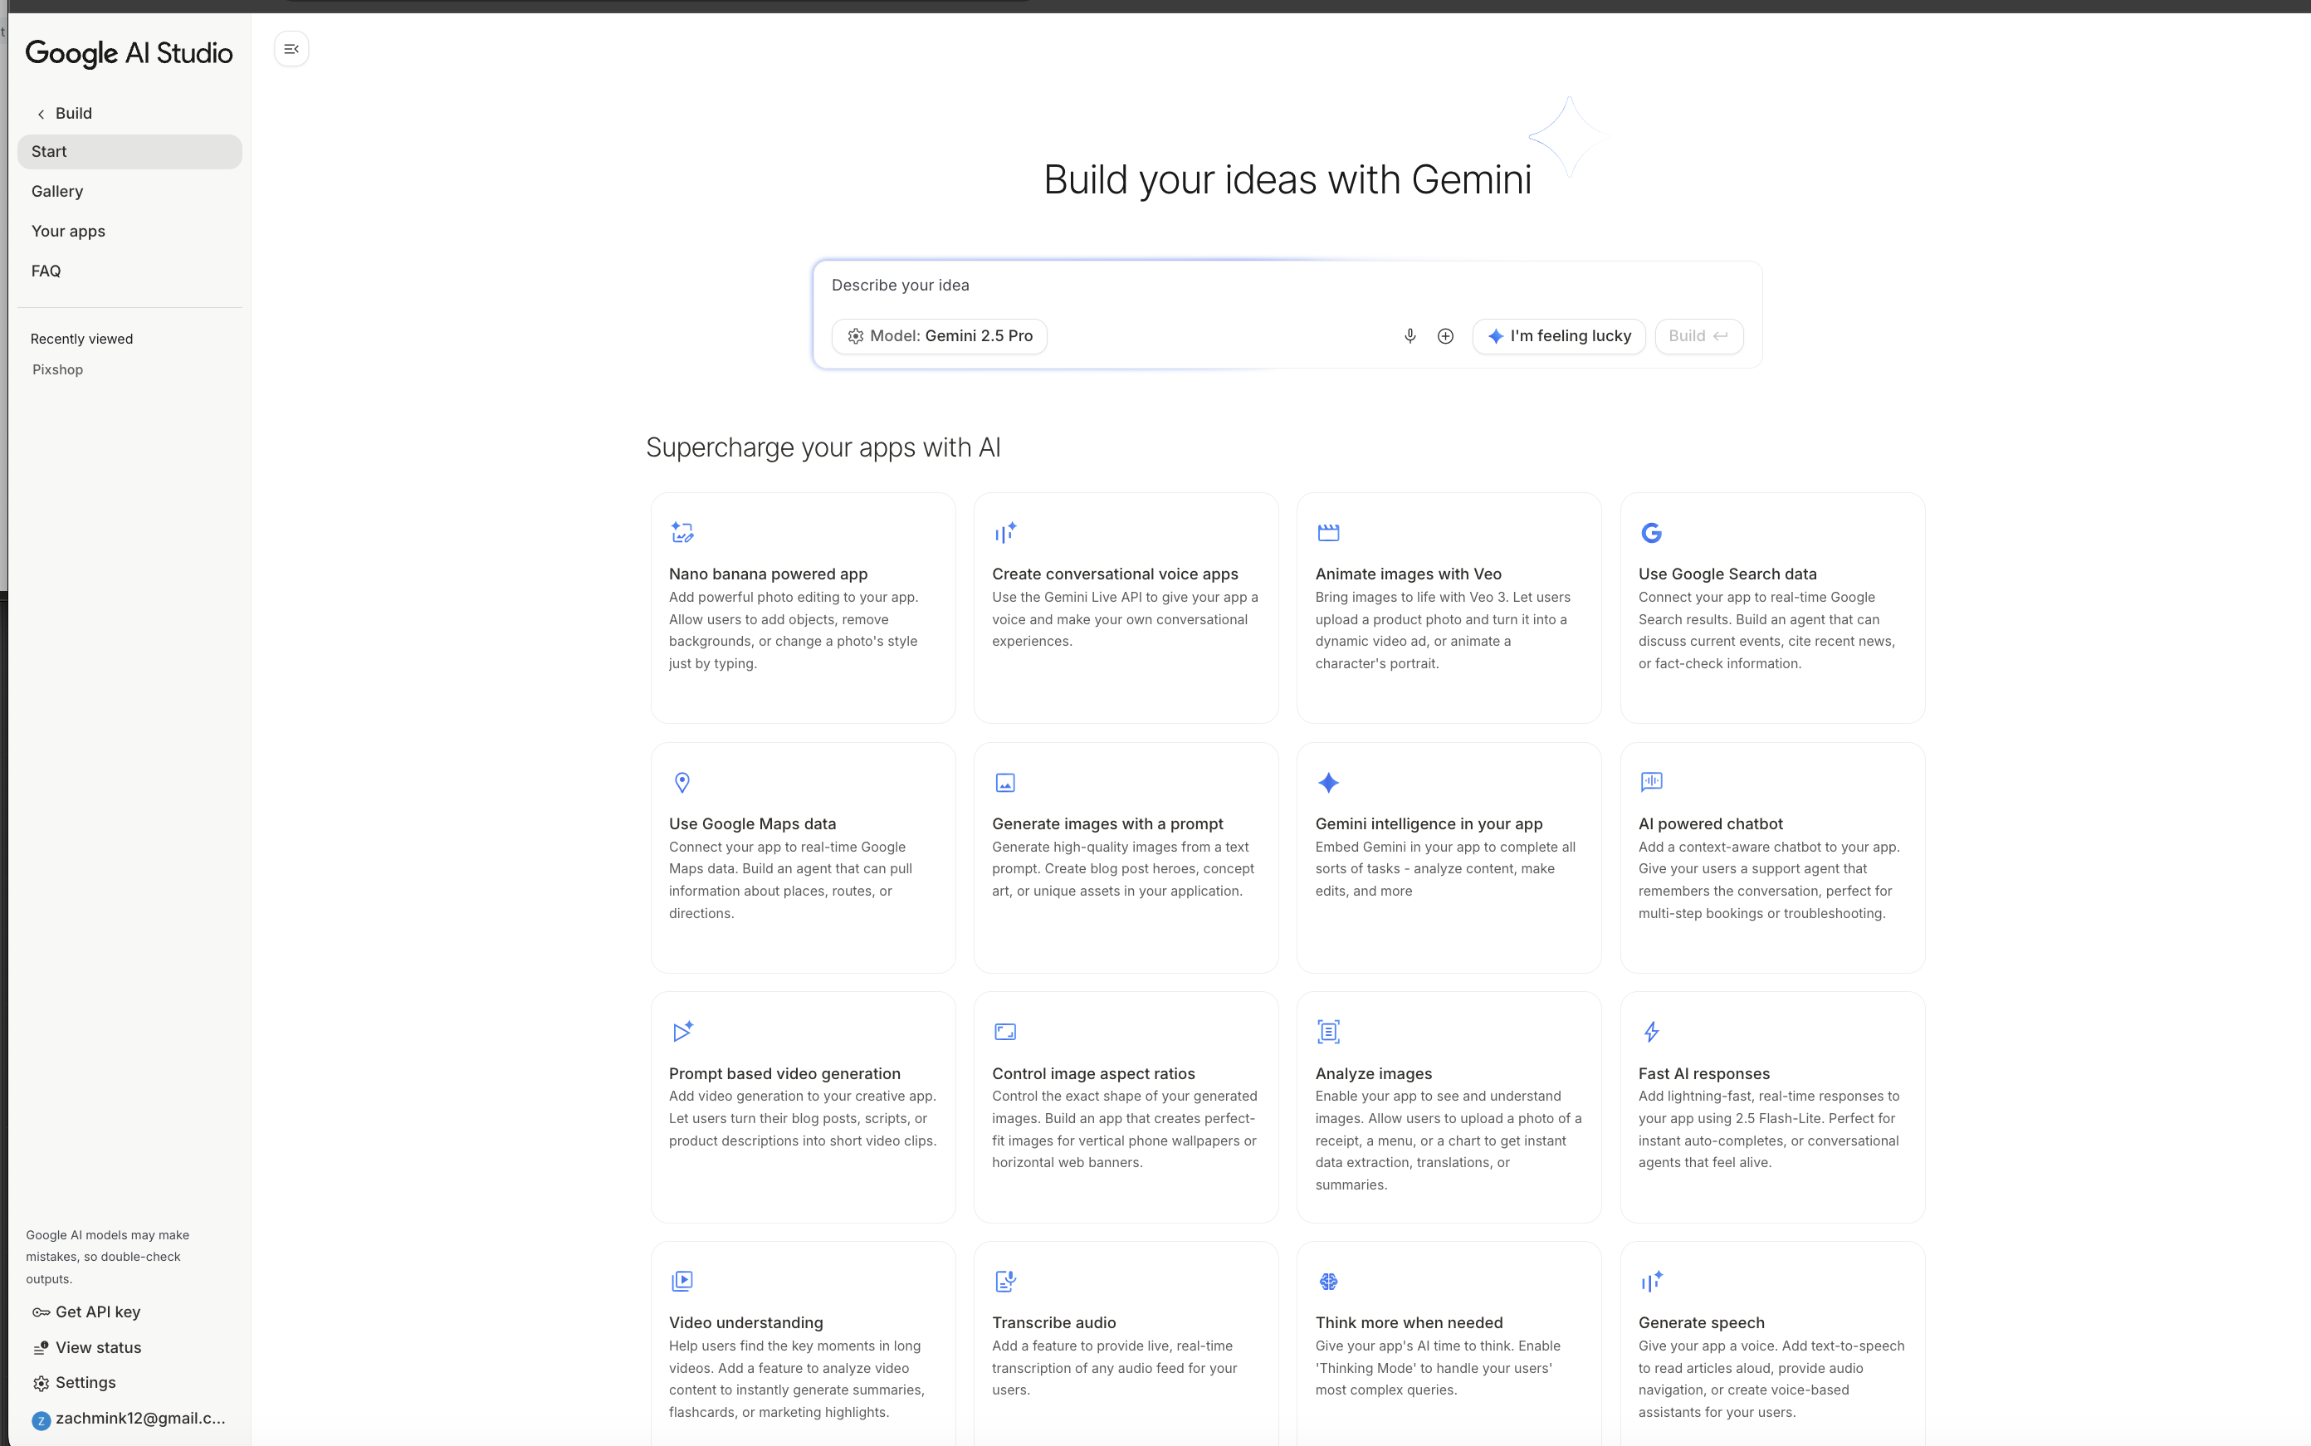Screen dimensions: 2311x1446
Task: Open the FAQ section
Action: (46, 271)
